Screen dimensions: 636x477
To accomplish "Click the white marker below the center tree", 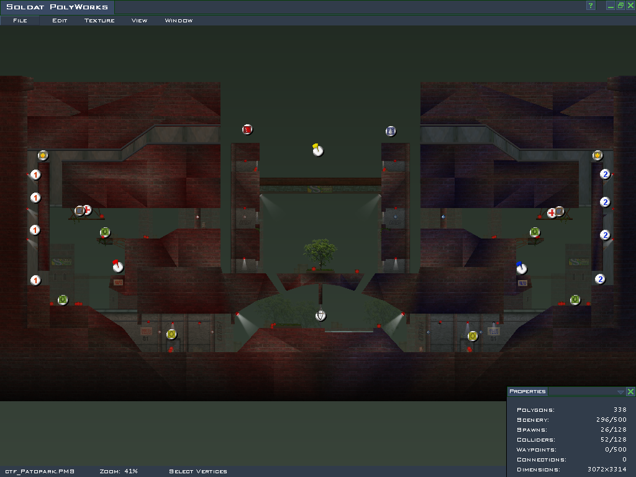I will pyautogui.click(x=320, y=316).
